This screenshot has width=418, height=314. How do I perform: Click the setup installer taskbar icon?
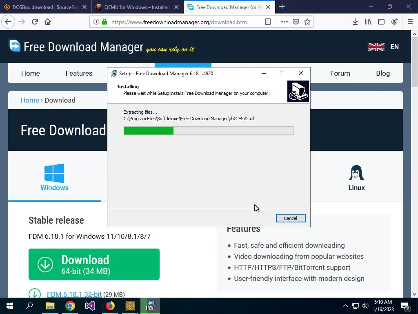pos(150,306)
